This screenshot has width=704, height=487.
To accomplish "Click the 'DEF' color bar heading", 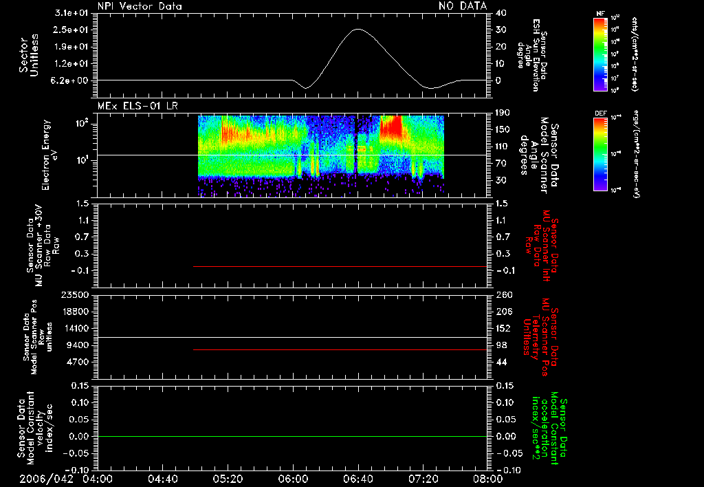I will click(600, 113).
